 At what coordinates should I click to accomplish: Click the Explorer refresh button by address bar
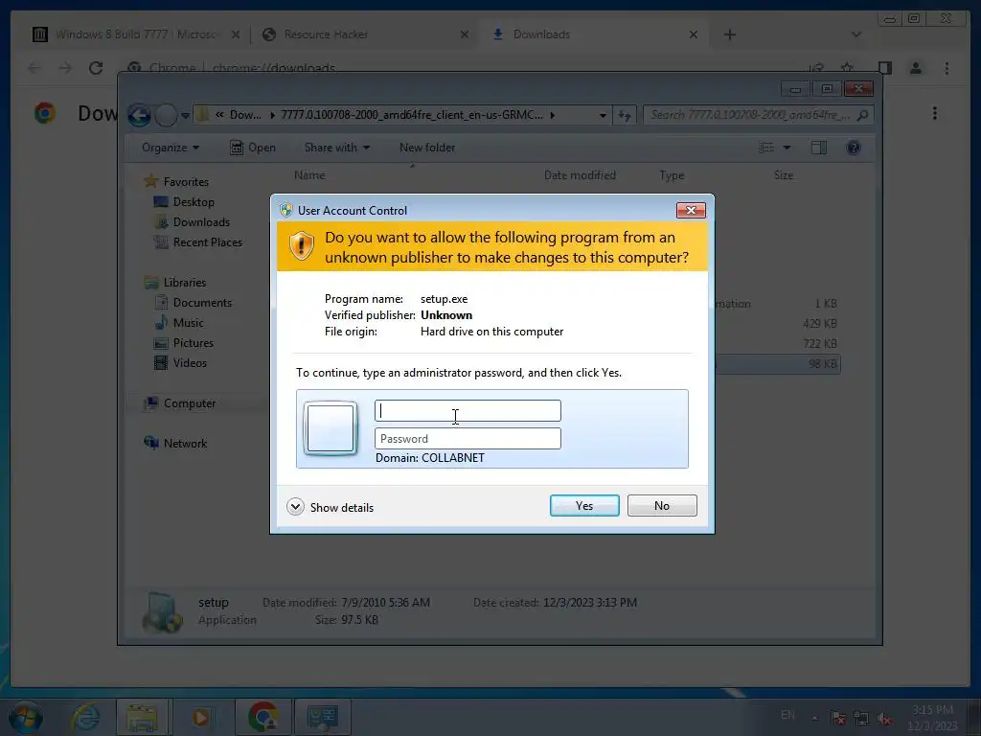(625, 116)
